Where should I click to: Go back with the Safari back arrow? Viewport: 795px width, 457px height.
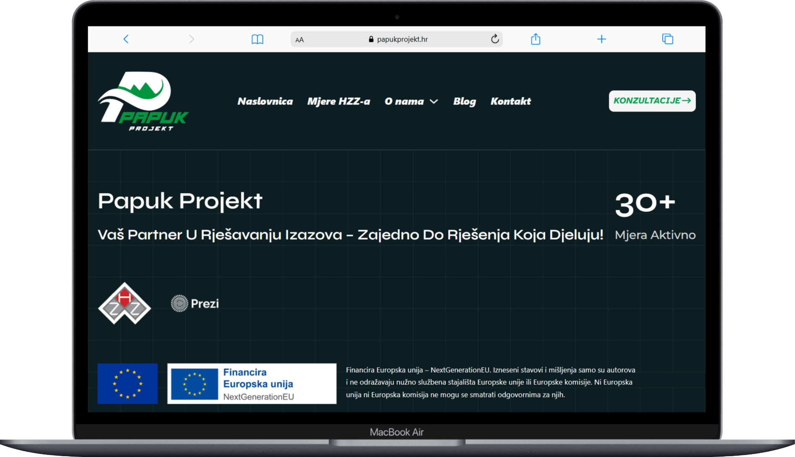(126, 39)
